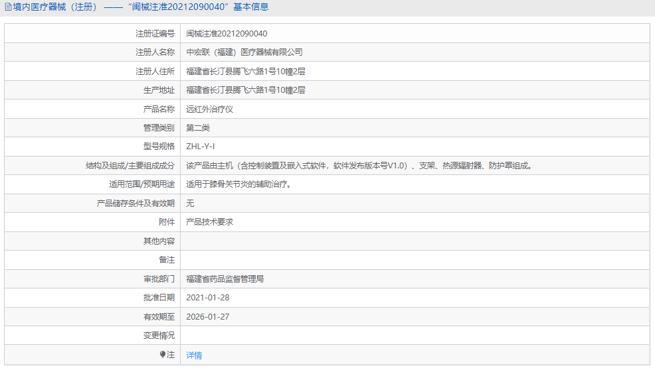Click the lightbulb icon next to 注
This screenshot has height=370, width=655.
coord(163,355)
